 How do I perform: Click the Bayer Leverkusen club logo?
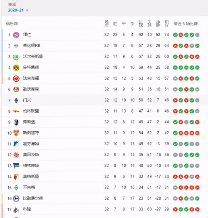tap(16, 89)
